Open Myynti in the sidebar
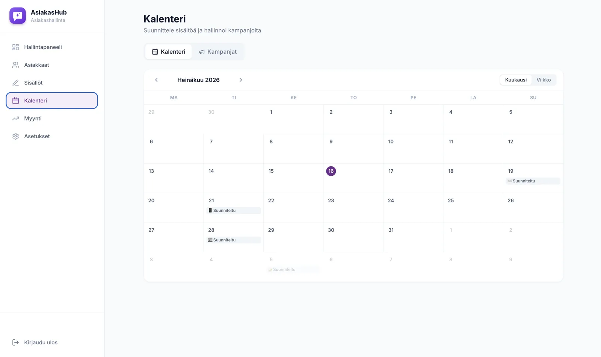Image resolution: width=601 pixels, height=357 pixels. click(x=52, y=118)
